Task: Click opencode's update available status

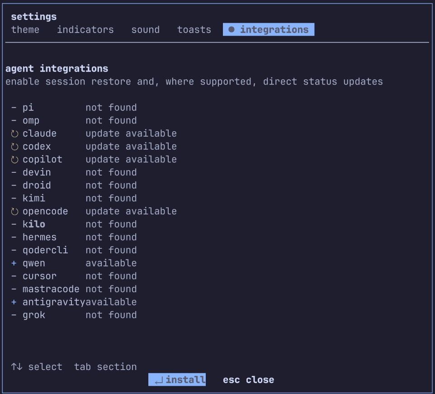Action: pos(131,211)
